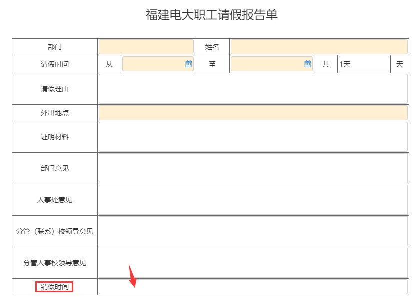Focus the 外出地点 input field
Image resolution: width=419 pixels, height=297 pixels.
click(253, 113)
